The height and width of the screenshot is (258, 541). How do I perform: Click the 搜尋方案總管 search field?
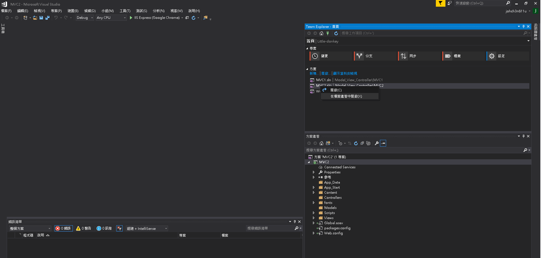414,150
